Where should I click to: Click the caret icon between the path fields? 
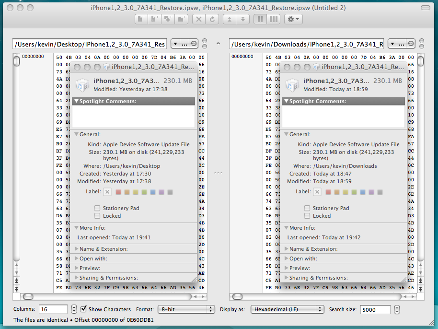pyautogui.click(x=218, y=44)
